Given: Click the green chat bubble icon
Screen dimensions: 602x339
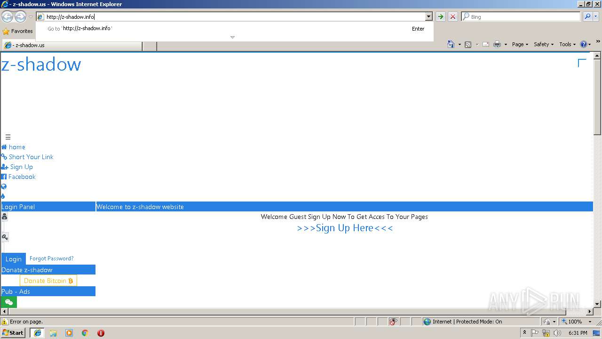Looking at the screenshot, I should (9, 302).
